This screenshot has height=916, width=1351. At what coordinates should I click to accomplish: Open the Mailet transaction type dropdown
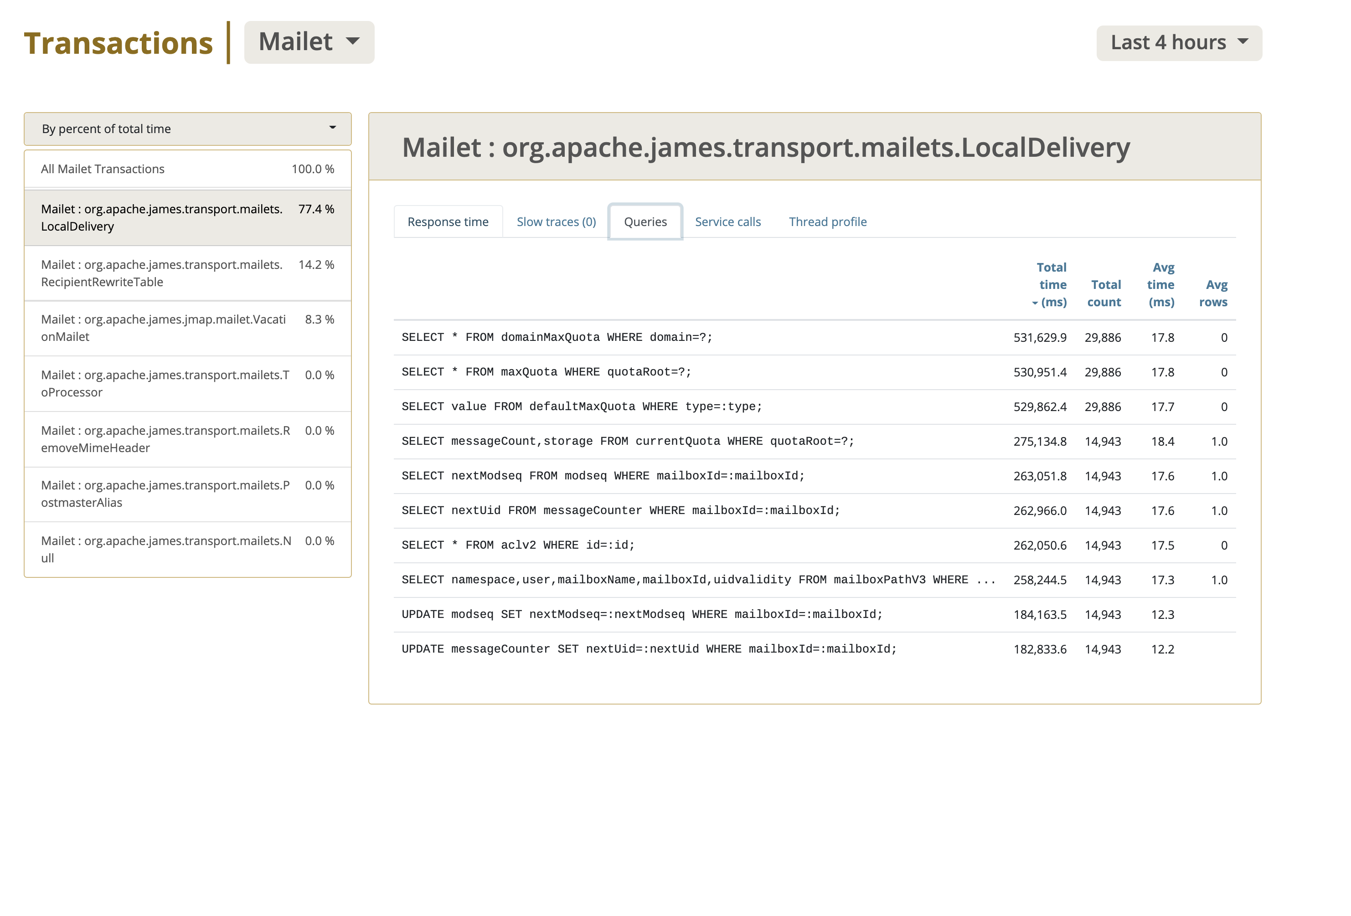309,42
